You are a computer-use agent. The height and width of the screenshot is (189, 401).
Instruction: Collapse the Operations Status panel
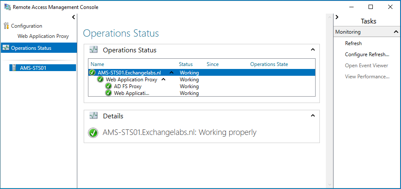click(x=313, y=50)
